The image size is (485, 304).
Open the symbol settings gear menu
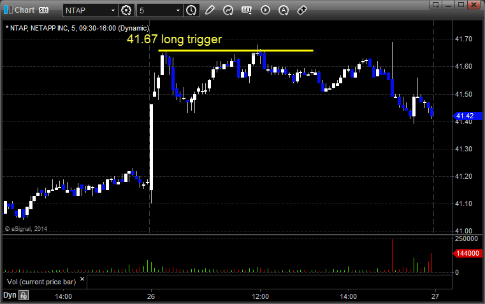click(126, 10)
